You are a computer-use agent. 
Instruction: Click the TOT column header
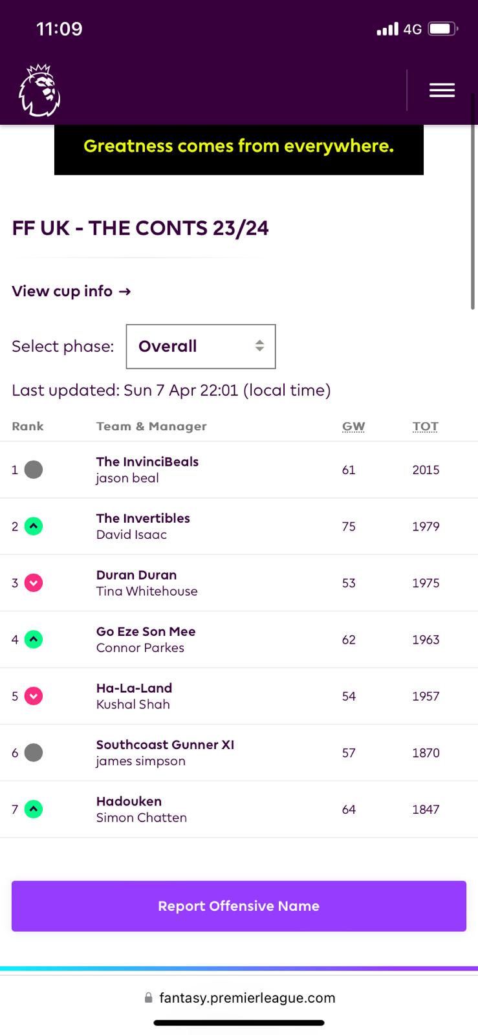[x=425, y=426]
